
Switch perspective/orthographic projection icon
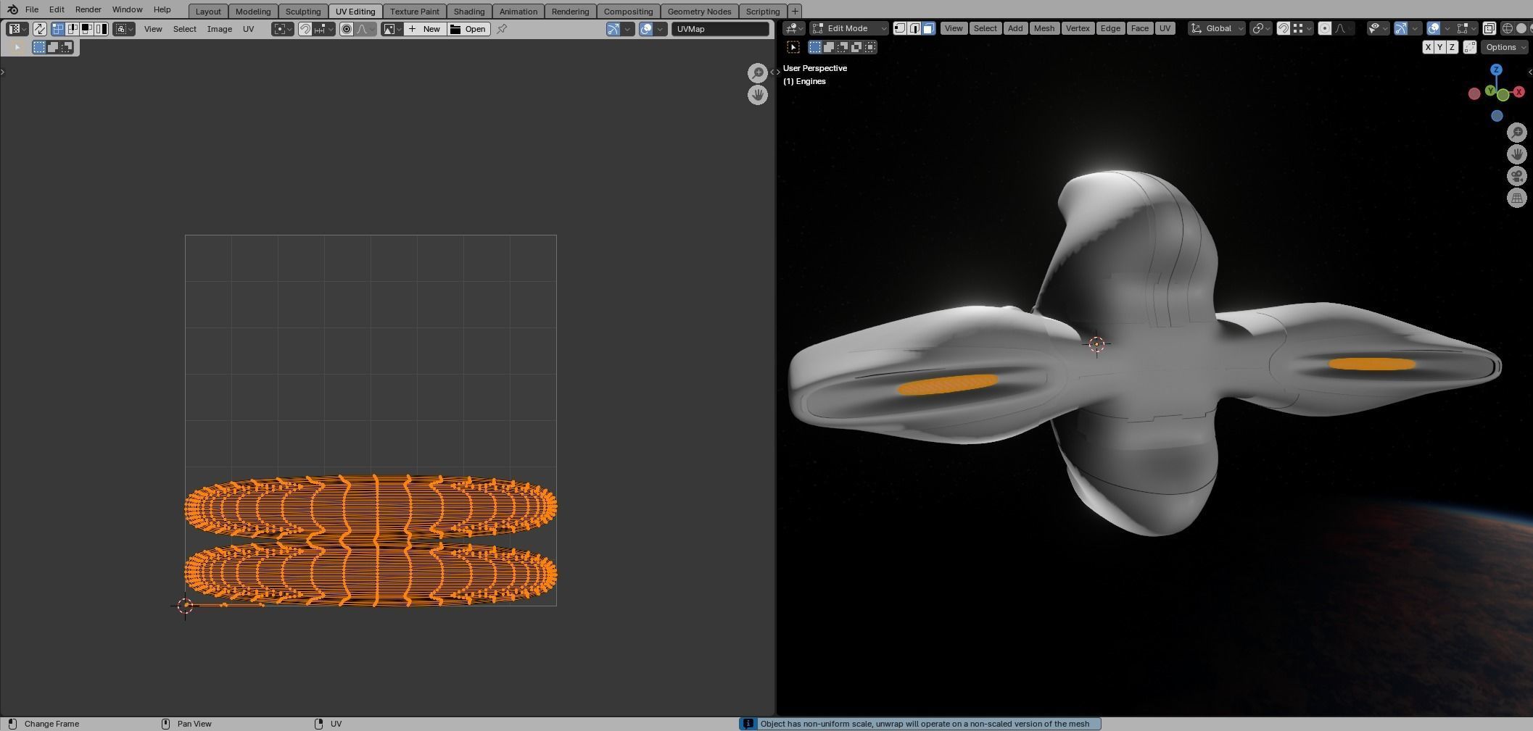tap(1517, 198)
